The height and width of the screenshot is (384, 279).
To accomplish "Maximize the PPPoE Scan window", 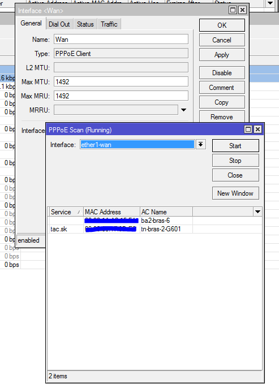I will pyautogui.click(x=248, y=130).
